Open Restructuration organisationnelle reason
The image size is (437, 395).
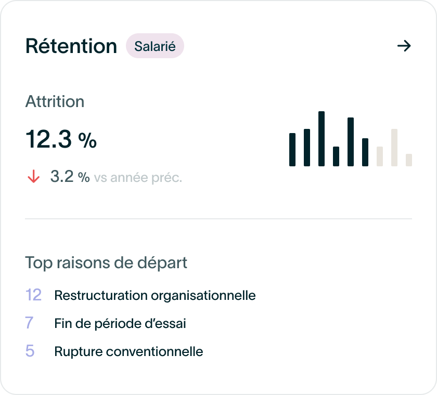[155, 295]
